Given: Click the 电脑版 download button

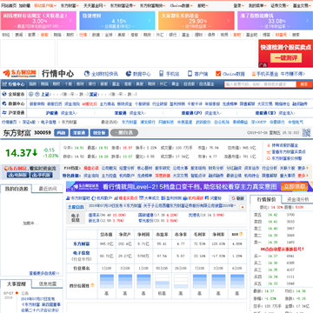Looking at the screenshot, I should [x=18, y=175].
